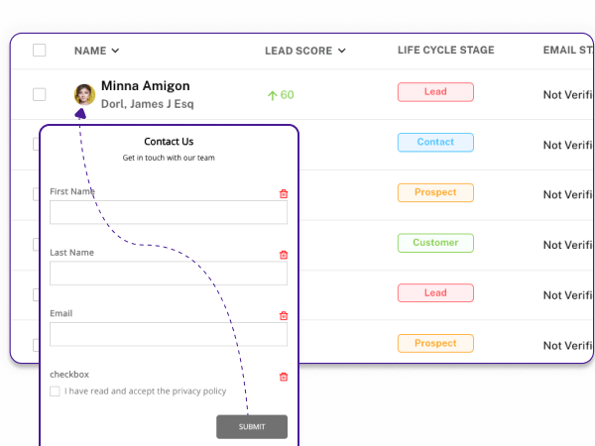Click the green Customer stage badge

point(435,243)
